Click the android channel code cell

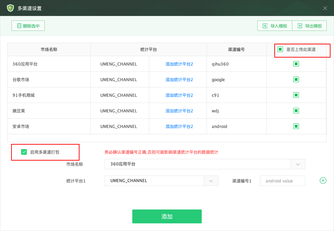click(x=236, y=127)
